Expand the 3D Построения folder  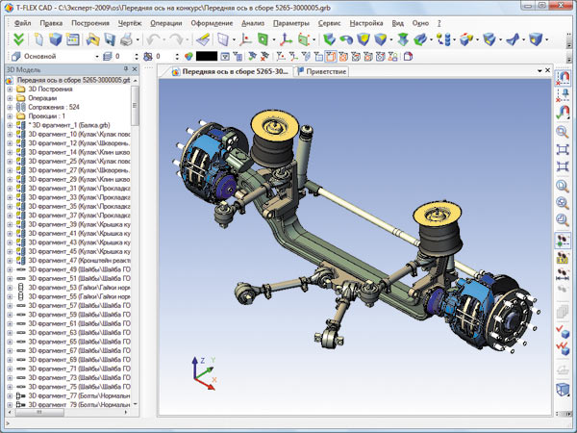[x=10, y=89]
